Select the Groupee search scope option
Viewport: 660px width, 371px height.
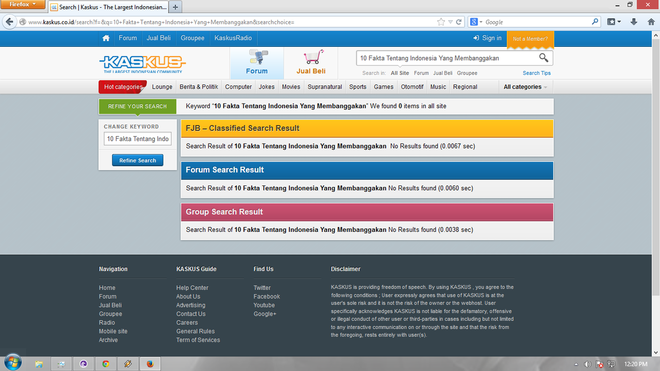point(467,73)
